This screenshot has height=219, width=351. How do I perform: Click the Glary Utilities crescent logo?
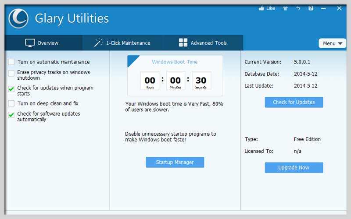[18, 18]
